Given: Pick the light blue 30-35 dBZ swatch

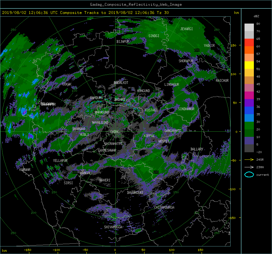Looking at the screenshot, I should 249,118.
